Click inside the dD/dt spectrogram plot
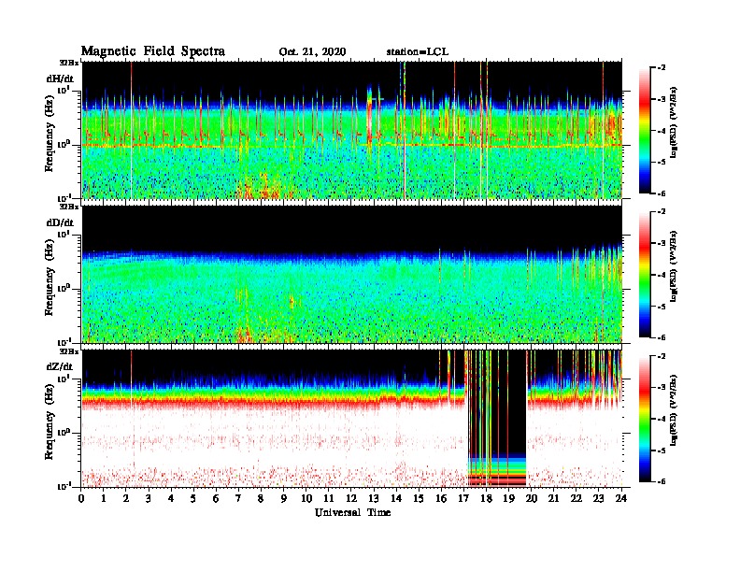The height and width of the screenshot is (572, 740). 352,274
